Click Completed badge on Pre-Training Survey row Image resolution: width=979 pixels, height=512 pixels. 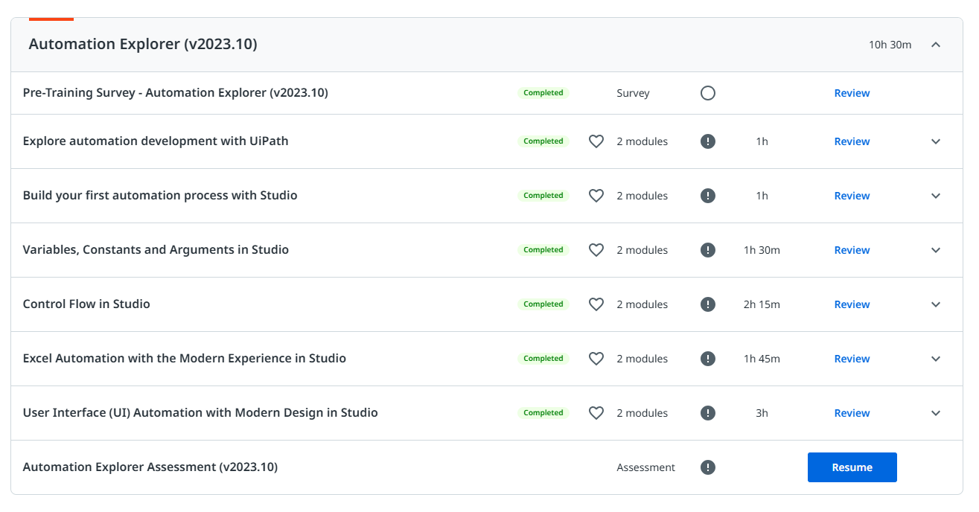click(x=543, y=93)
